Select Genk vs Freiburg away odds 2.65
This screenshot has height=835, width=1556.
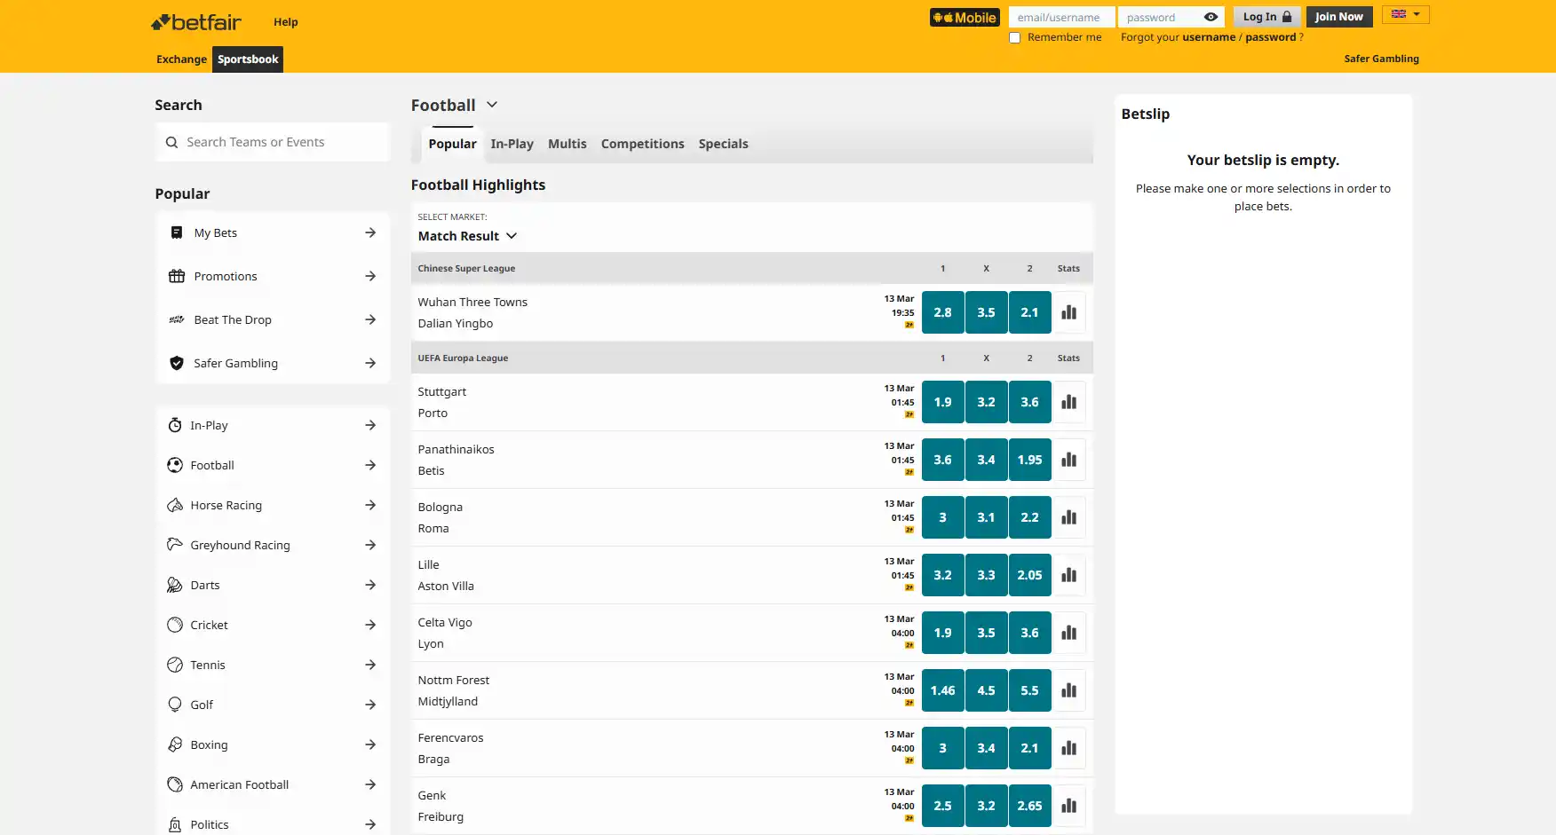pos(1029,806)
